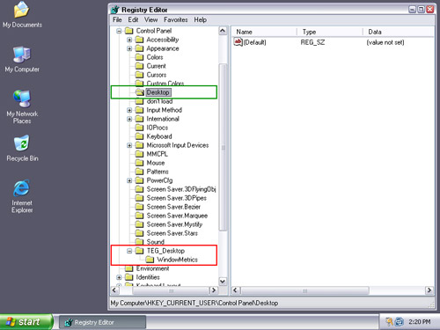440x330 pixels.
Task: Select the Internet Explorer desktop icon
Action: tap(22, 196)
